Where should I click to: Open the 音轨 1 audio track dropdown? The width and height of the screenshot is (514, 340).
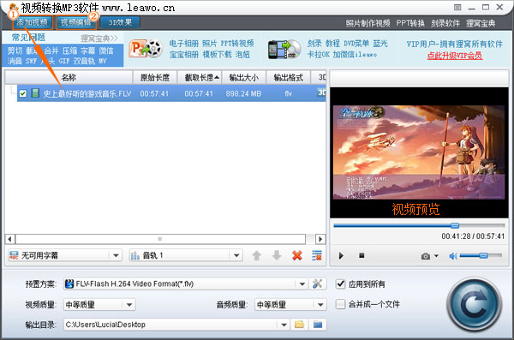pos(186,255)
